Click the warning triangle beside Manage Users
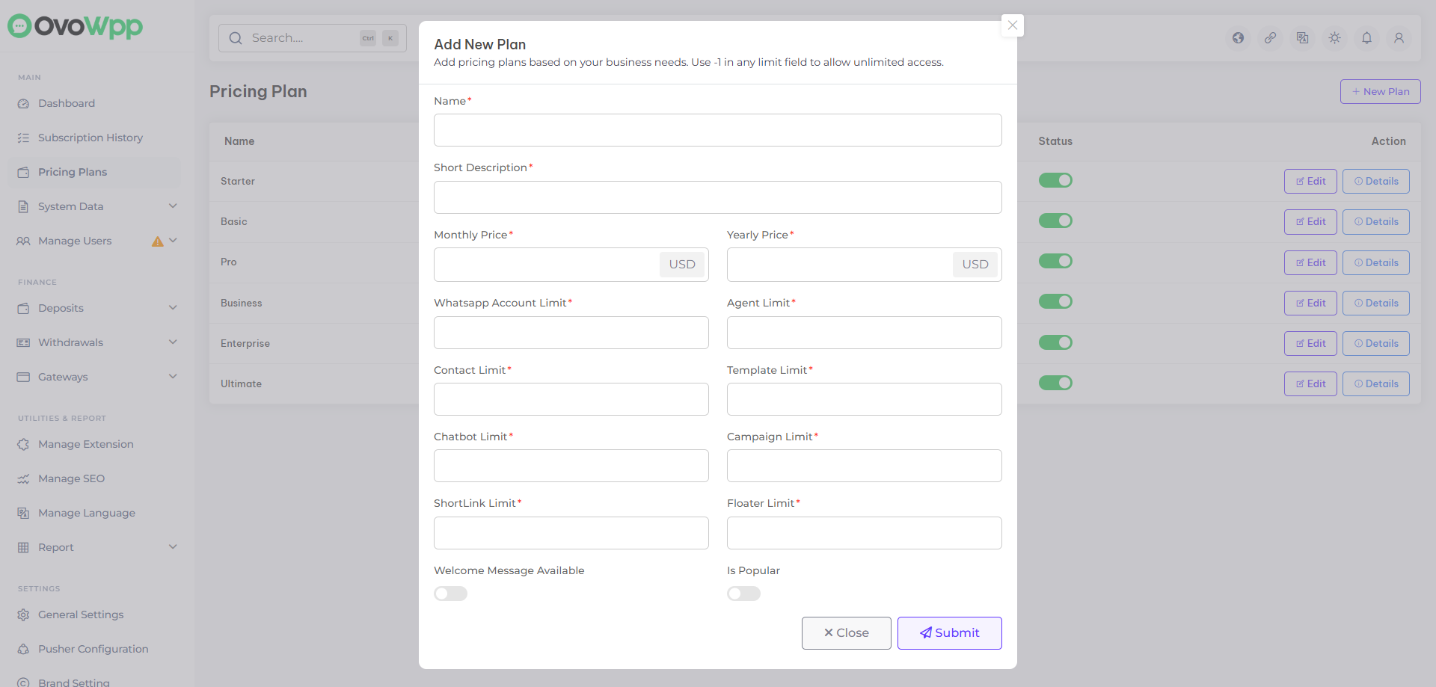Image resolution: width=1436 pixels, height=687 pixels. pos(158,241)
